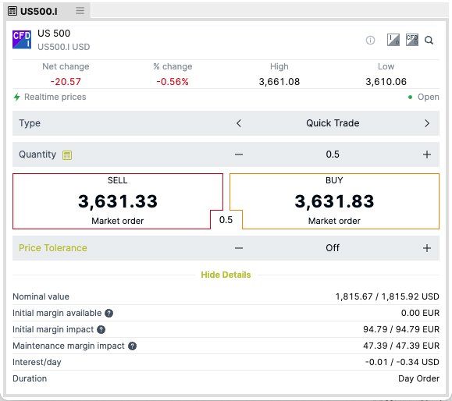Collapse details with Hide Details

pyautogui.click(x=226, y=275)
